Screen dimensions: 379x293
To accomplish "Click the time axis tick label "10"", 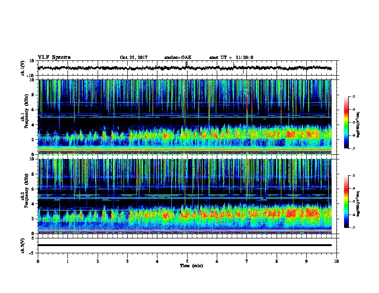I will tap(336, 261).
